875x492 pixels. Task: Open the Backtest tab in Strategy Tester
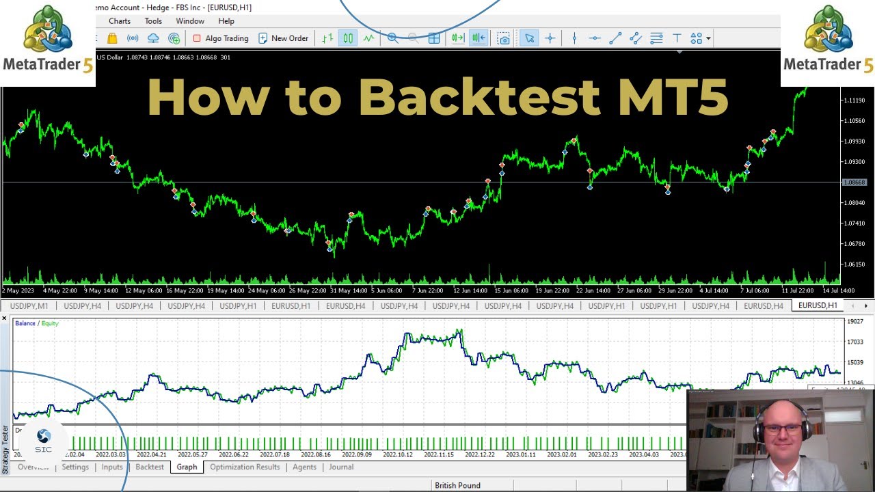pos(150,467)
